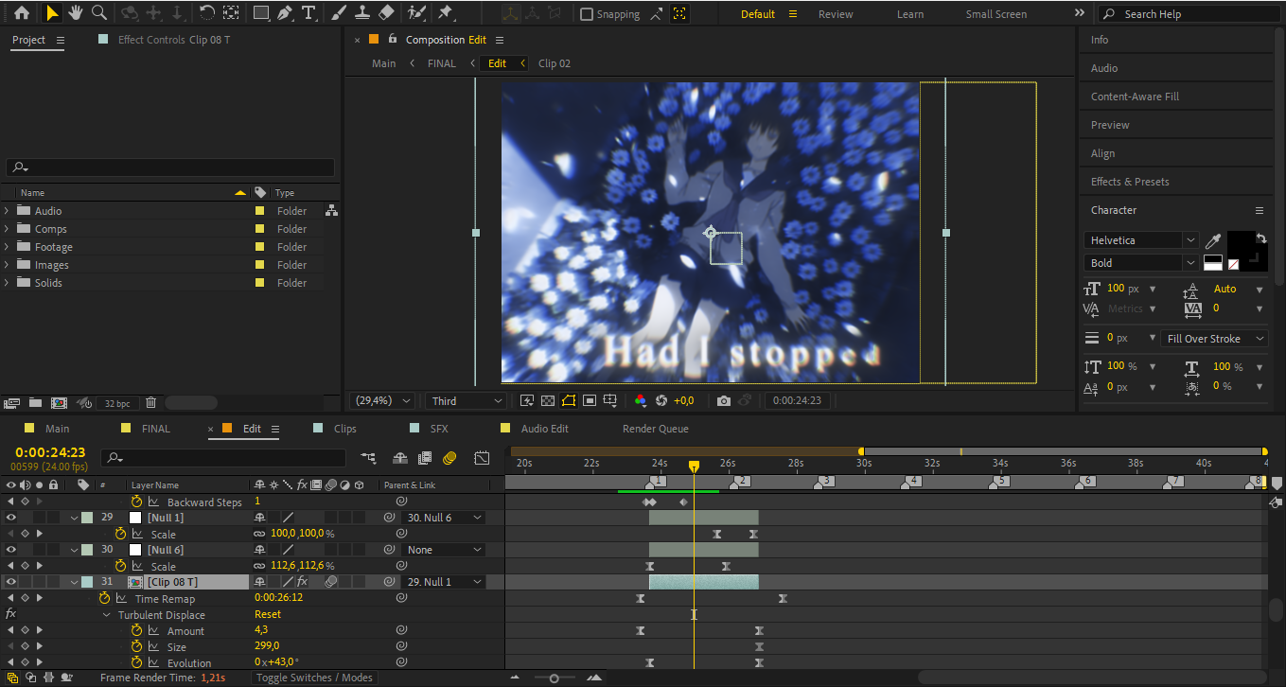Pick the Puppet Pin tool

coord(445,13)
